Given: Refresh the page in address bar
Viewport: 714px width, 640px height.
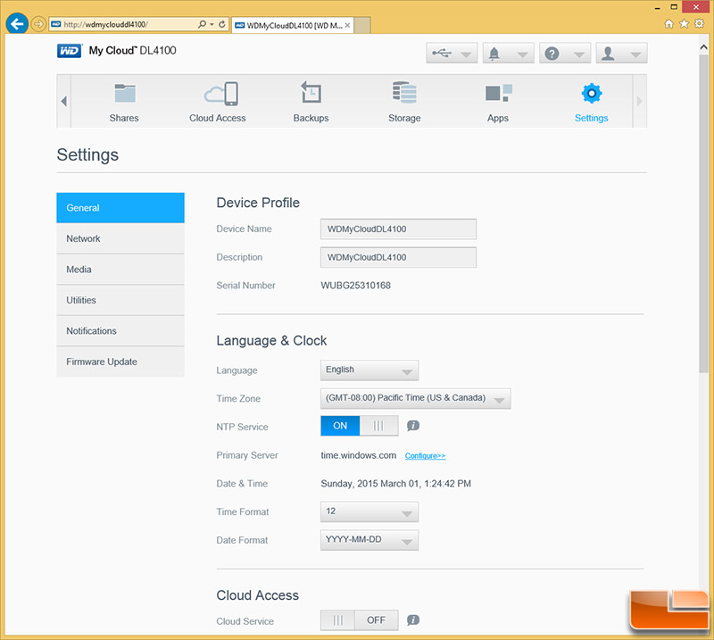Looking at the screenshot, I should [x=221, y=24].
